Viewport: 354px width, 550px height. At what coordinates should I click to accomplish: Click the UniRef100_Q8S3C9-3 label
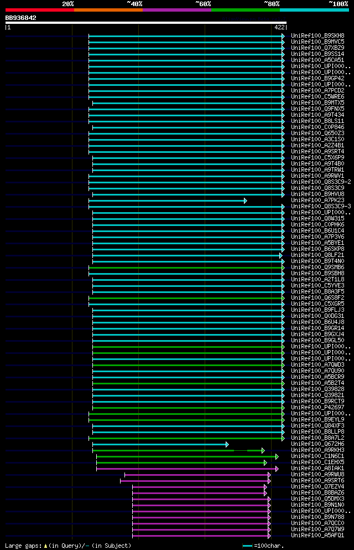click(x=321, y=206)
